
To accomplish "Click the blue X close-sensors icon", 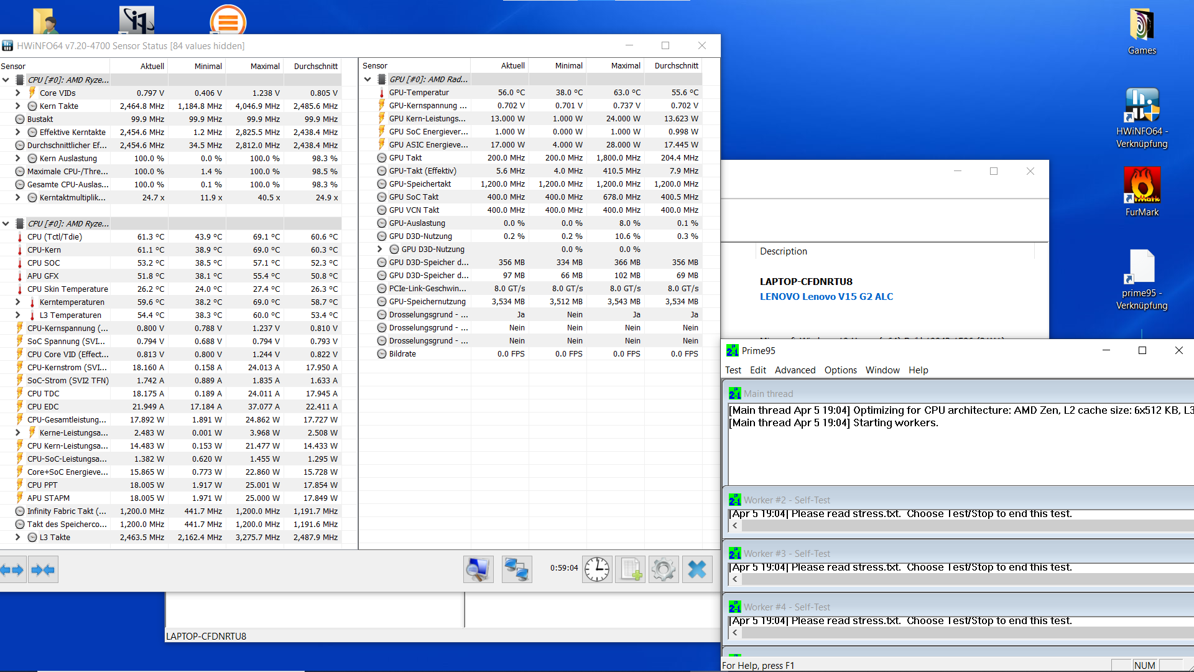I will pyautogui.click(x=696, y=569).
